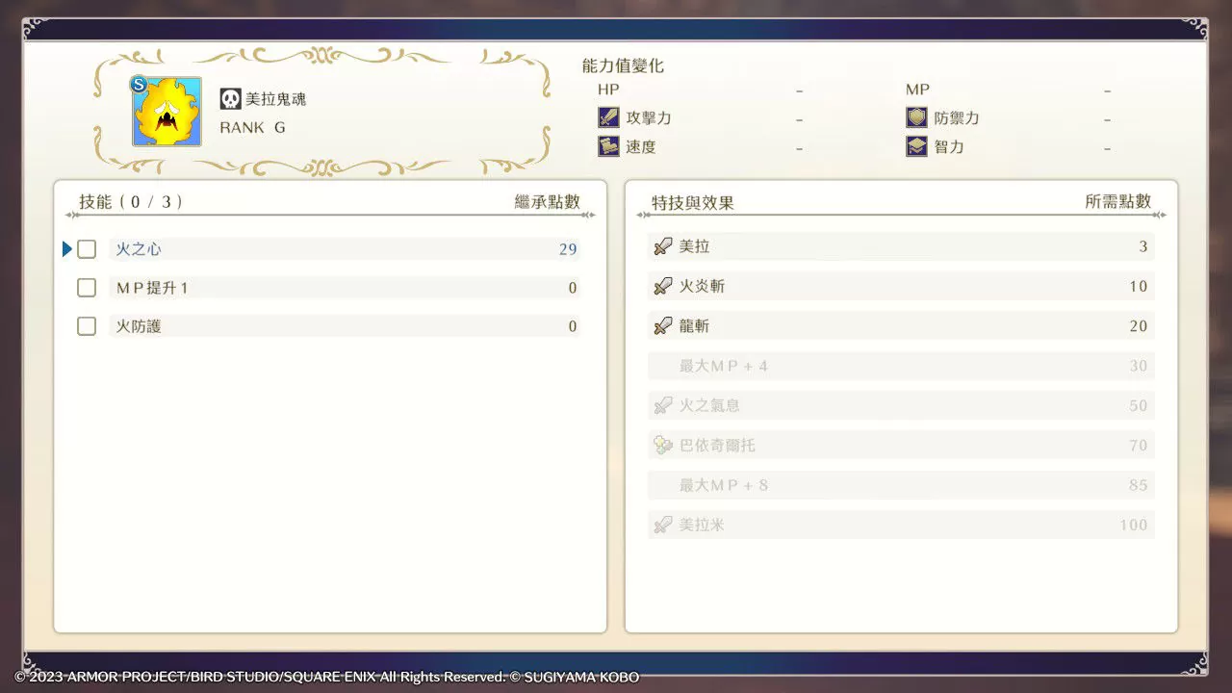The width and height of the screenshot is (1232, 693).
Task: Click the 能力值變化 heading
Action: coord(623,66)
